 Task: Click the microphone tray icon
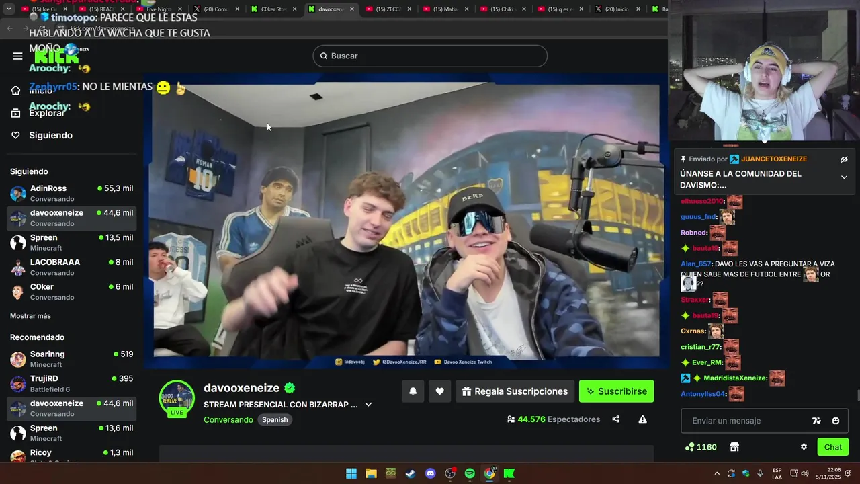(x=760, y=473)
